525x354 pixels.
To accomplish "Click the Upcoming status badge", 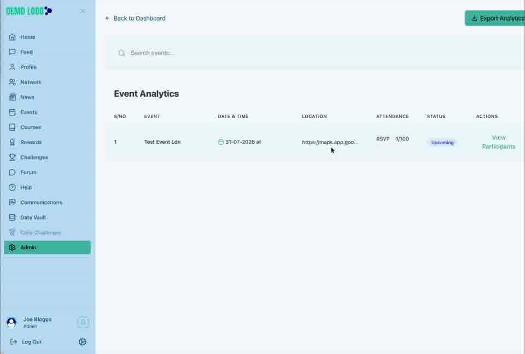I will [442, 143].
